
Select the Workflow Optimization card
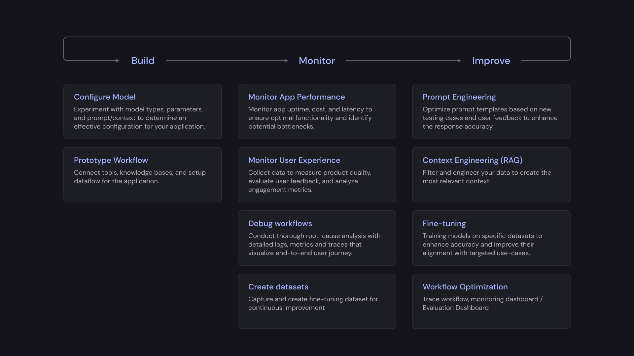pyautogui.click(x=491, y=301)
